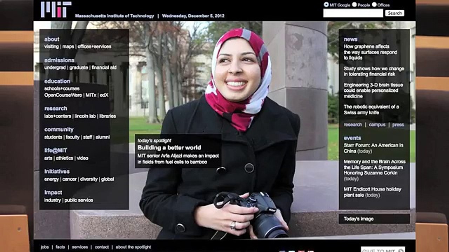Open the events section heading
The width and height of the screenshot is (449, 252).
pyautogui.click(x=352, y=138)
